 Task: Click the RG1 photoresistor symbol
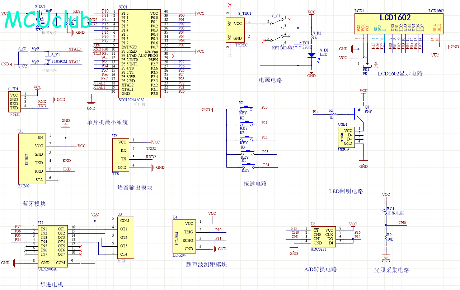[x=386, y=212]
